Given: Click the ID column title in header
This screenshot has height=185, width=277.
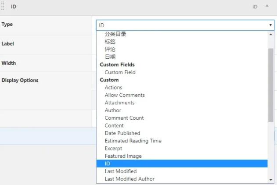Looking at the screenshot, I should (x=14, y=7).
